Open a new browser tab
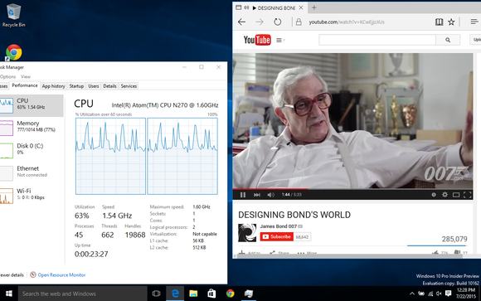This screenshot has width=481, height=301. pyautogui.click(x=313, y=7)
